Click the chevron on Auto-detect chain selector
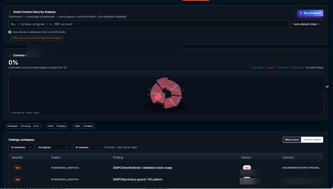 point(319,24)
